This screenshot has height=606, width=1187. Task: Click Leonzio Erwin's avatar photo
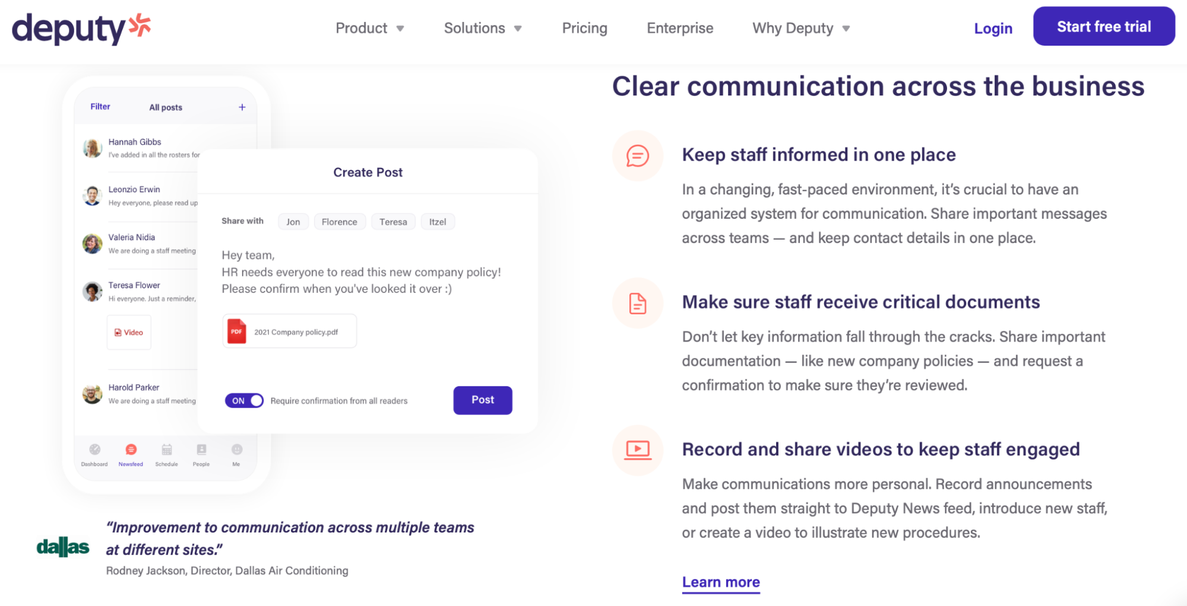pyautogui.click(x=92, y=196)
